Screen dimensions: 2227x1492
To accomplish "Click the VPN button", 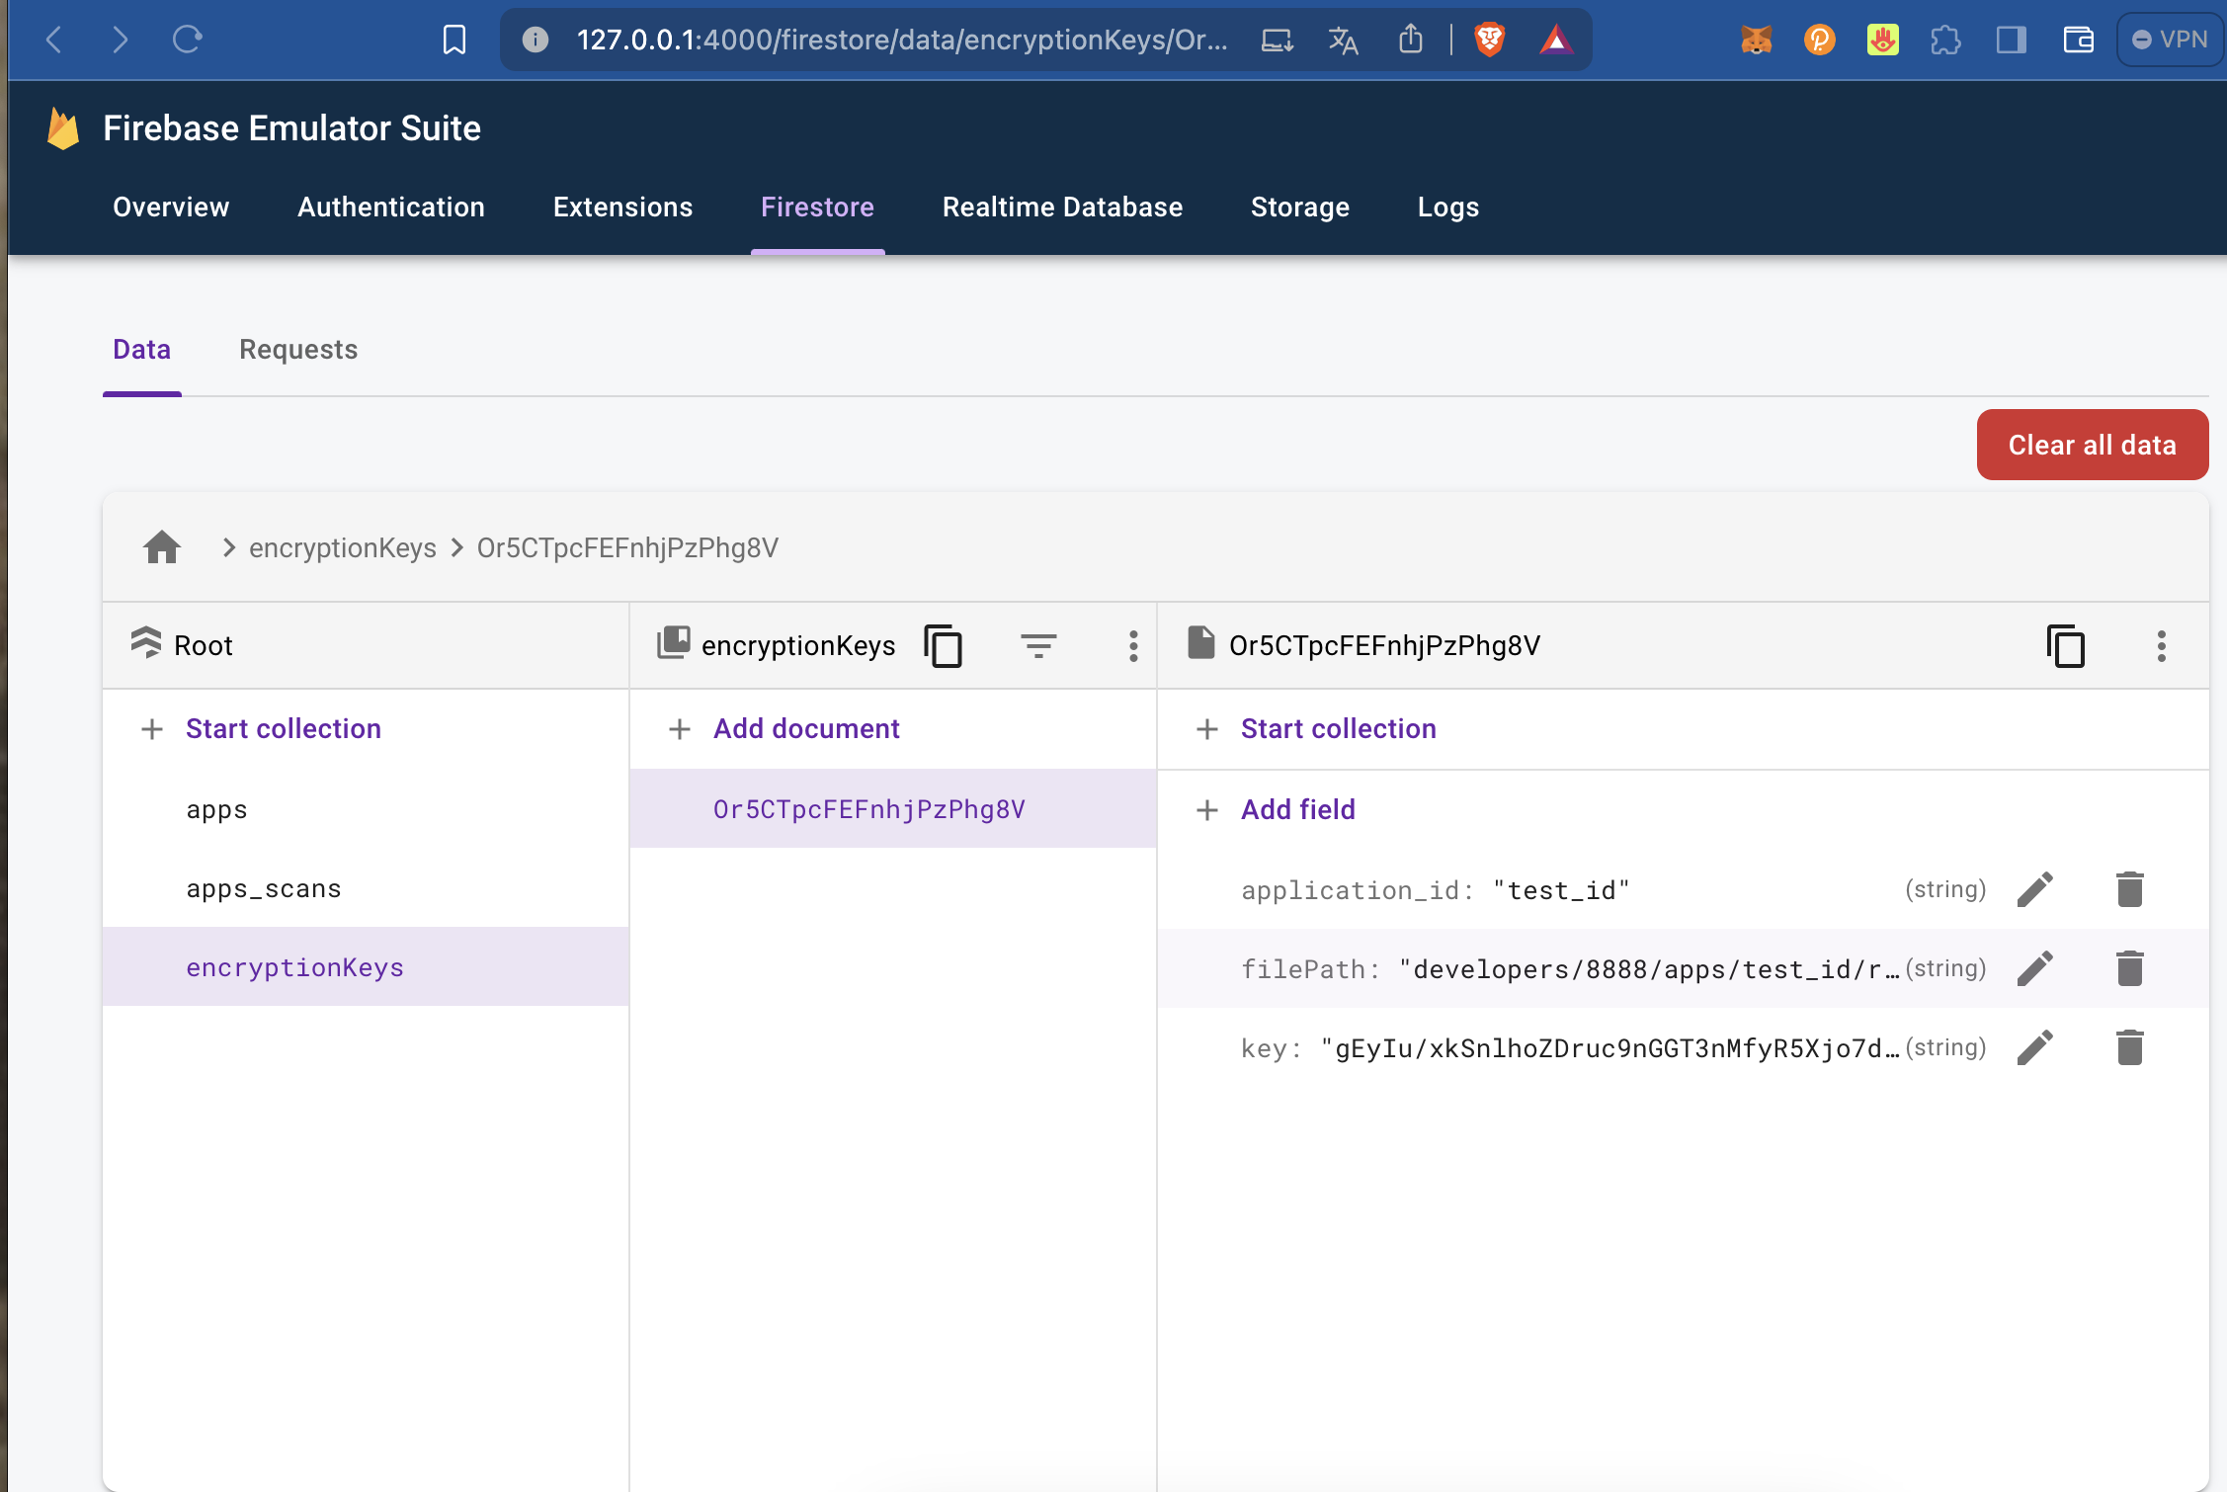I will 2170,40.
